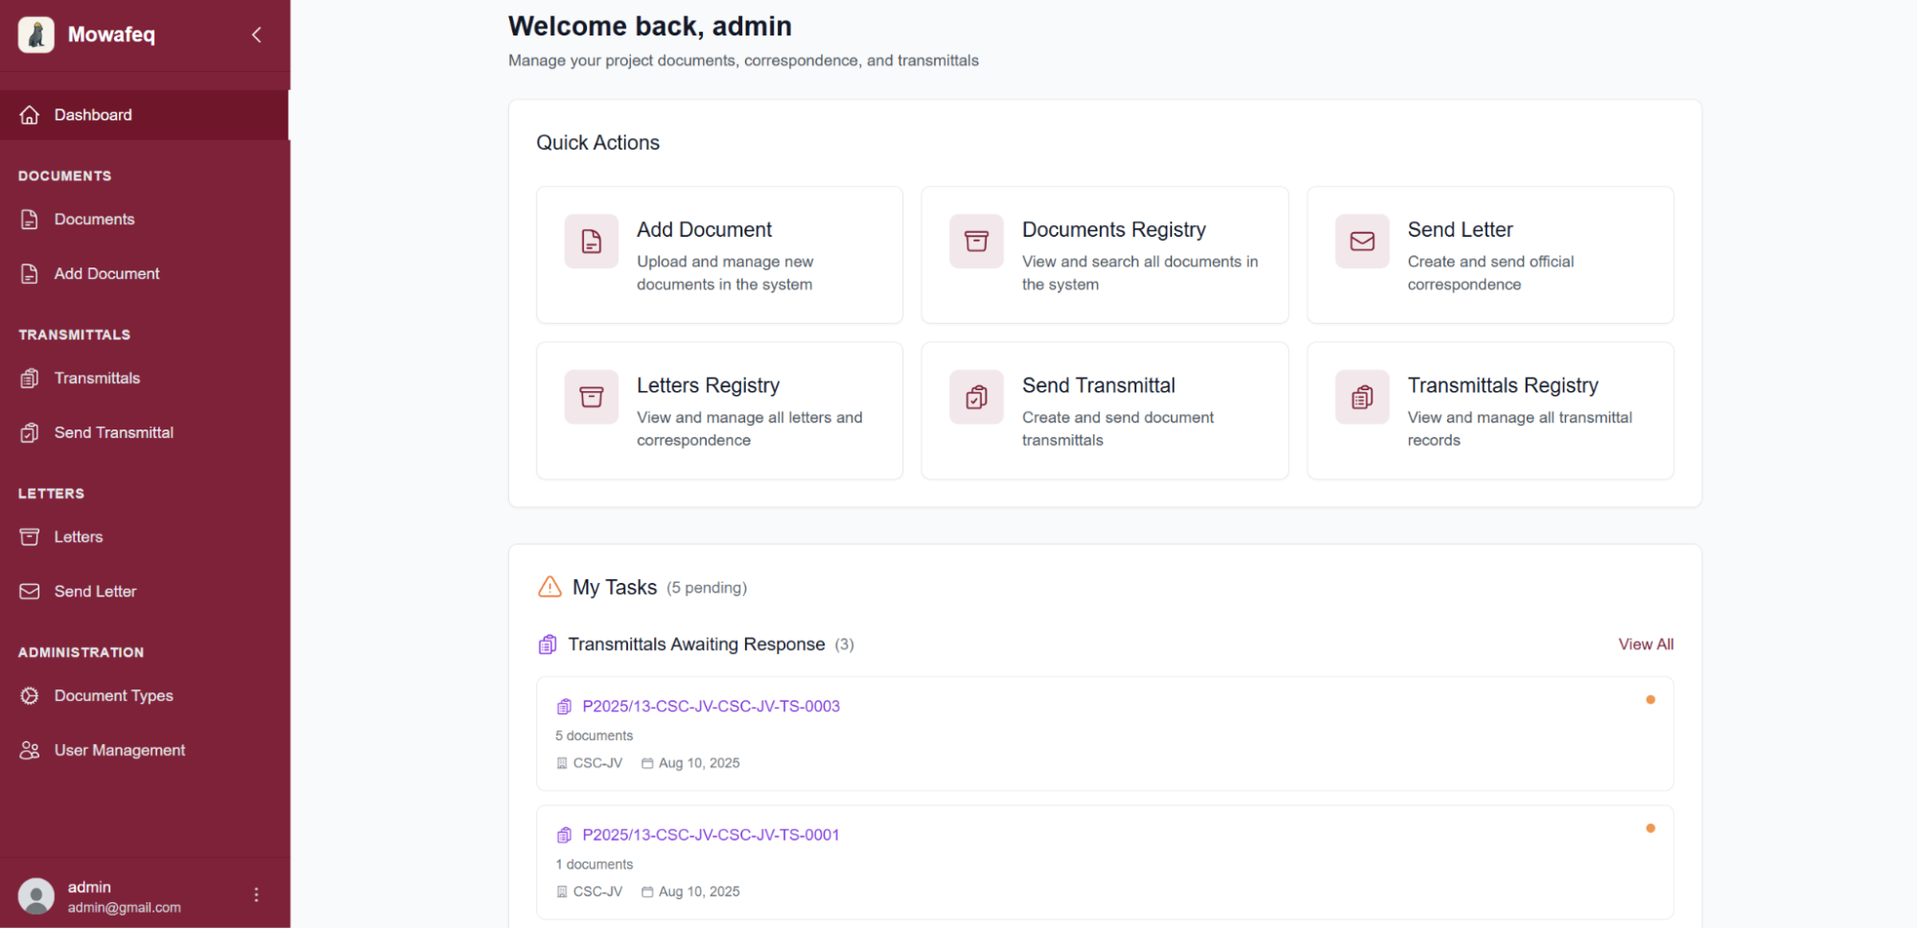Click the warning triangle beside My Tasks
Screen dimensions: 1917x929
click(549, 587)
